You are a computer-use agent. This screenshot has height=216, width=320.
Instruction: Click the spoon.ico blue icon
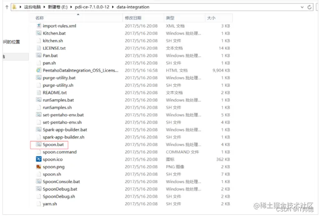38,159
